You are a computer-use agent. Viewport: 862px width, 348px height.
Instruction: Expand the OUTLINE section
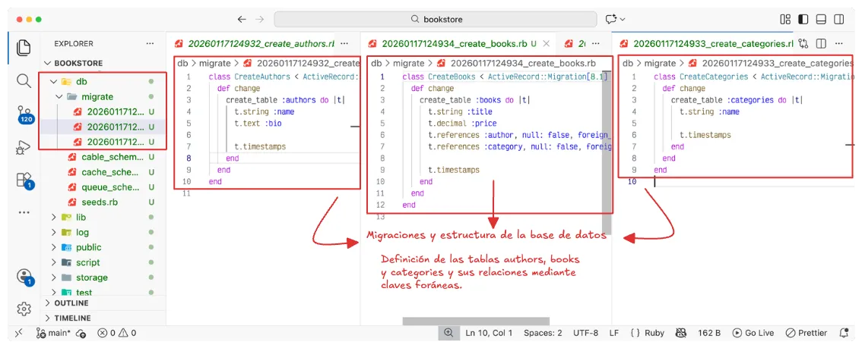pyautogui.click(x=71, y=303)
